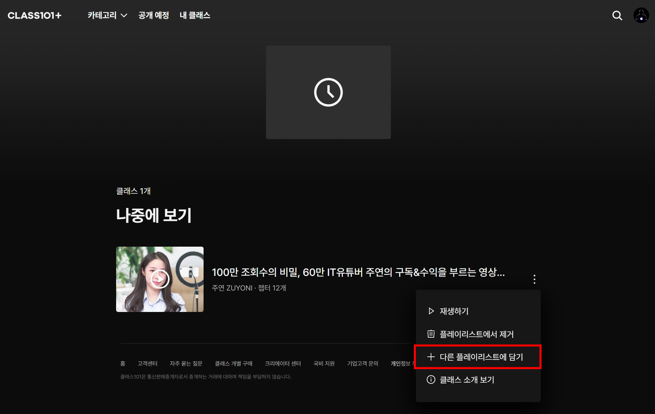
Task: Open the 공개 예정 tab
Action: pos(154,15)
